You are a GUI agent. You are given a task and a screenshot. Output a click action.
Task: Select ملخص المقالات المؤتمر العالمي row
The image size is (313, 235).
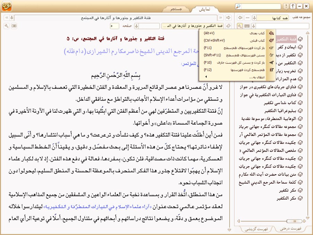pos(267,151)
